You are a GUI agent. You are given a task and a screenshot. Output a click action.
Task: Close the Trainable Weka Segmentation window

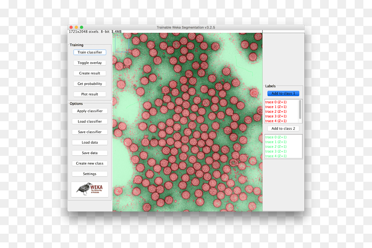71,27
